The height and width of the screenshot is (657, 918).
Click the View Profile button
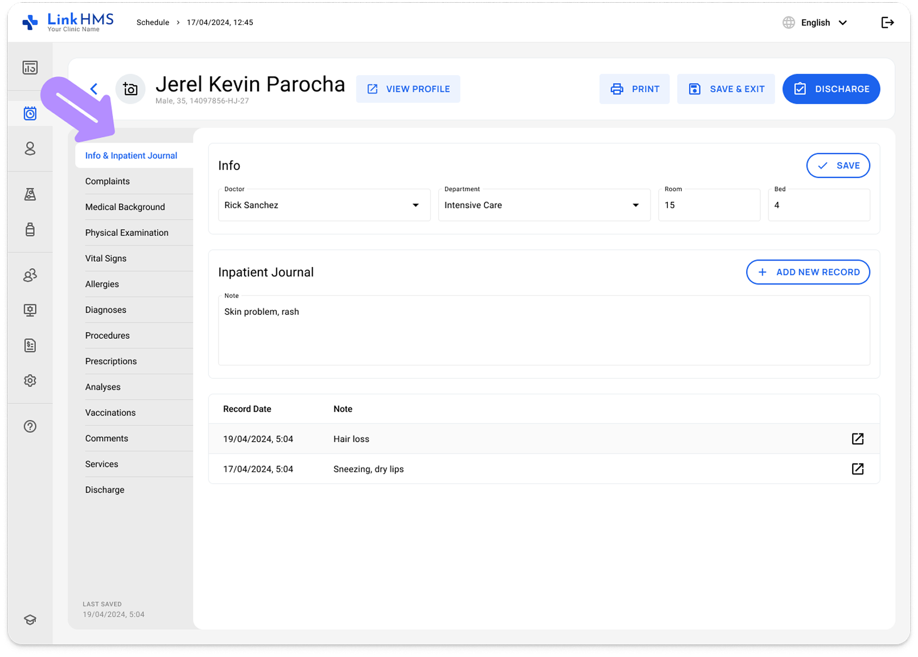(408, 89)
